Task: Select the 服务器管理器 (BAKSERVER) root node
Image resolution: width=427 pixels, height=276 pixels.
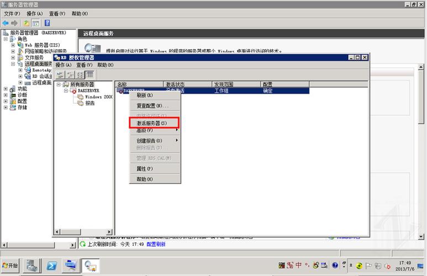Action: coord(38,33)
